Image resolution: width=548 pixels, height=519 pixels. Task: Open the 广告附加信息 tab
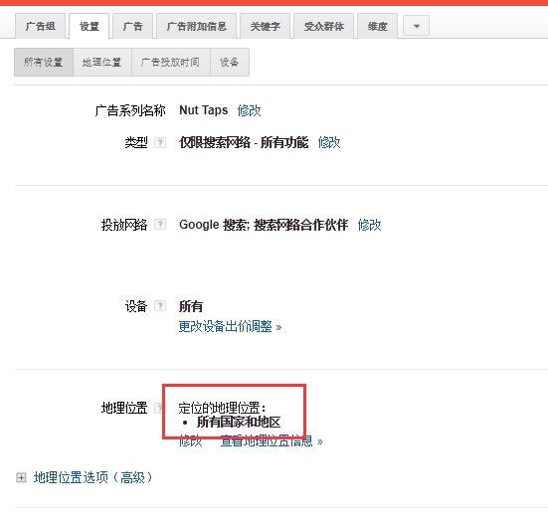click(x=196, y=26)
